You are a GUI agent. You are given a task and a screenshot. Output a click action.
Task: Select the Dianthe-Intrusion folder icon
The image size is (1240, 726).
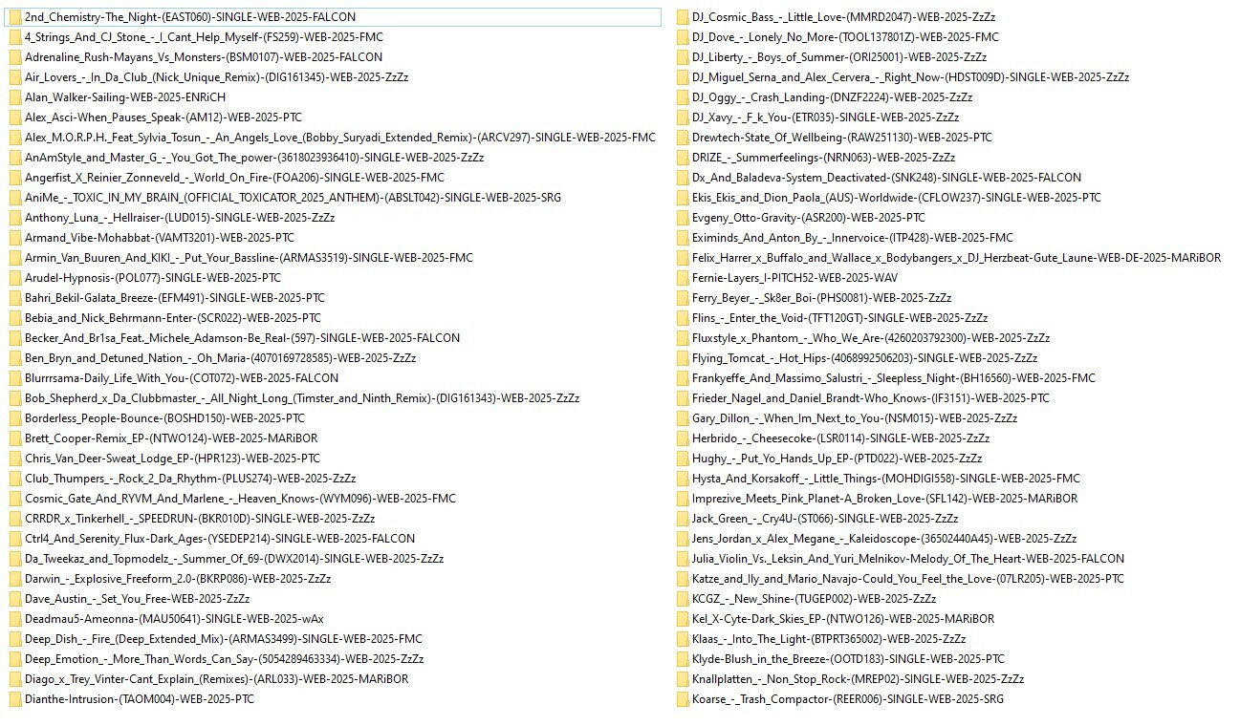(15, 699)
